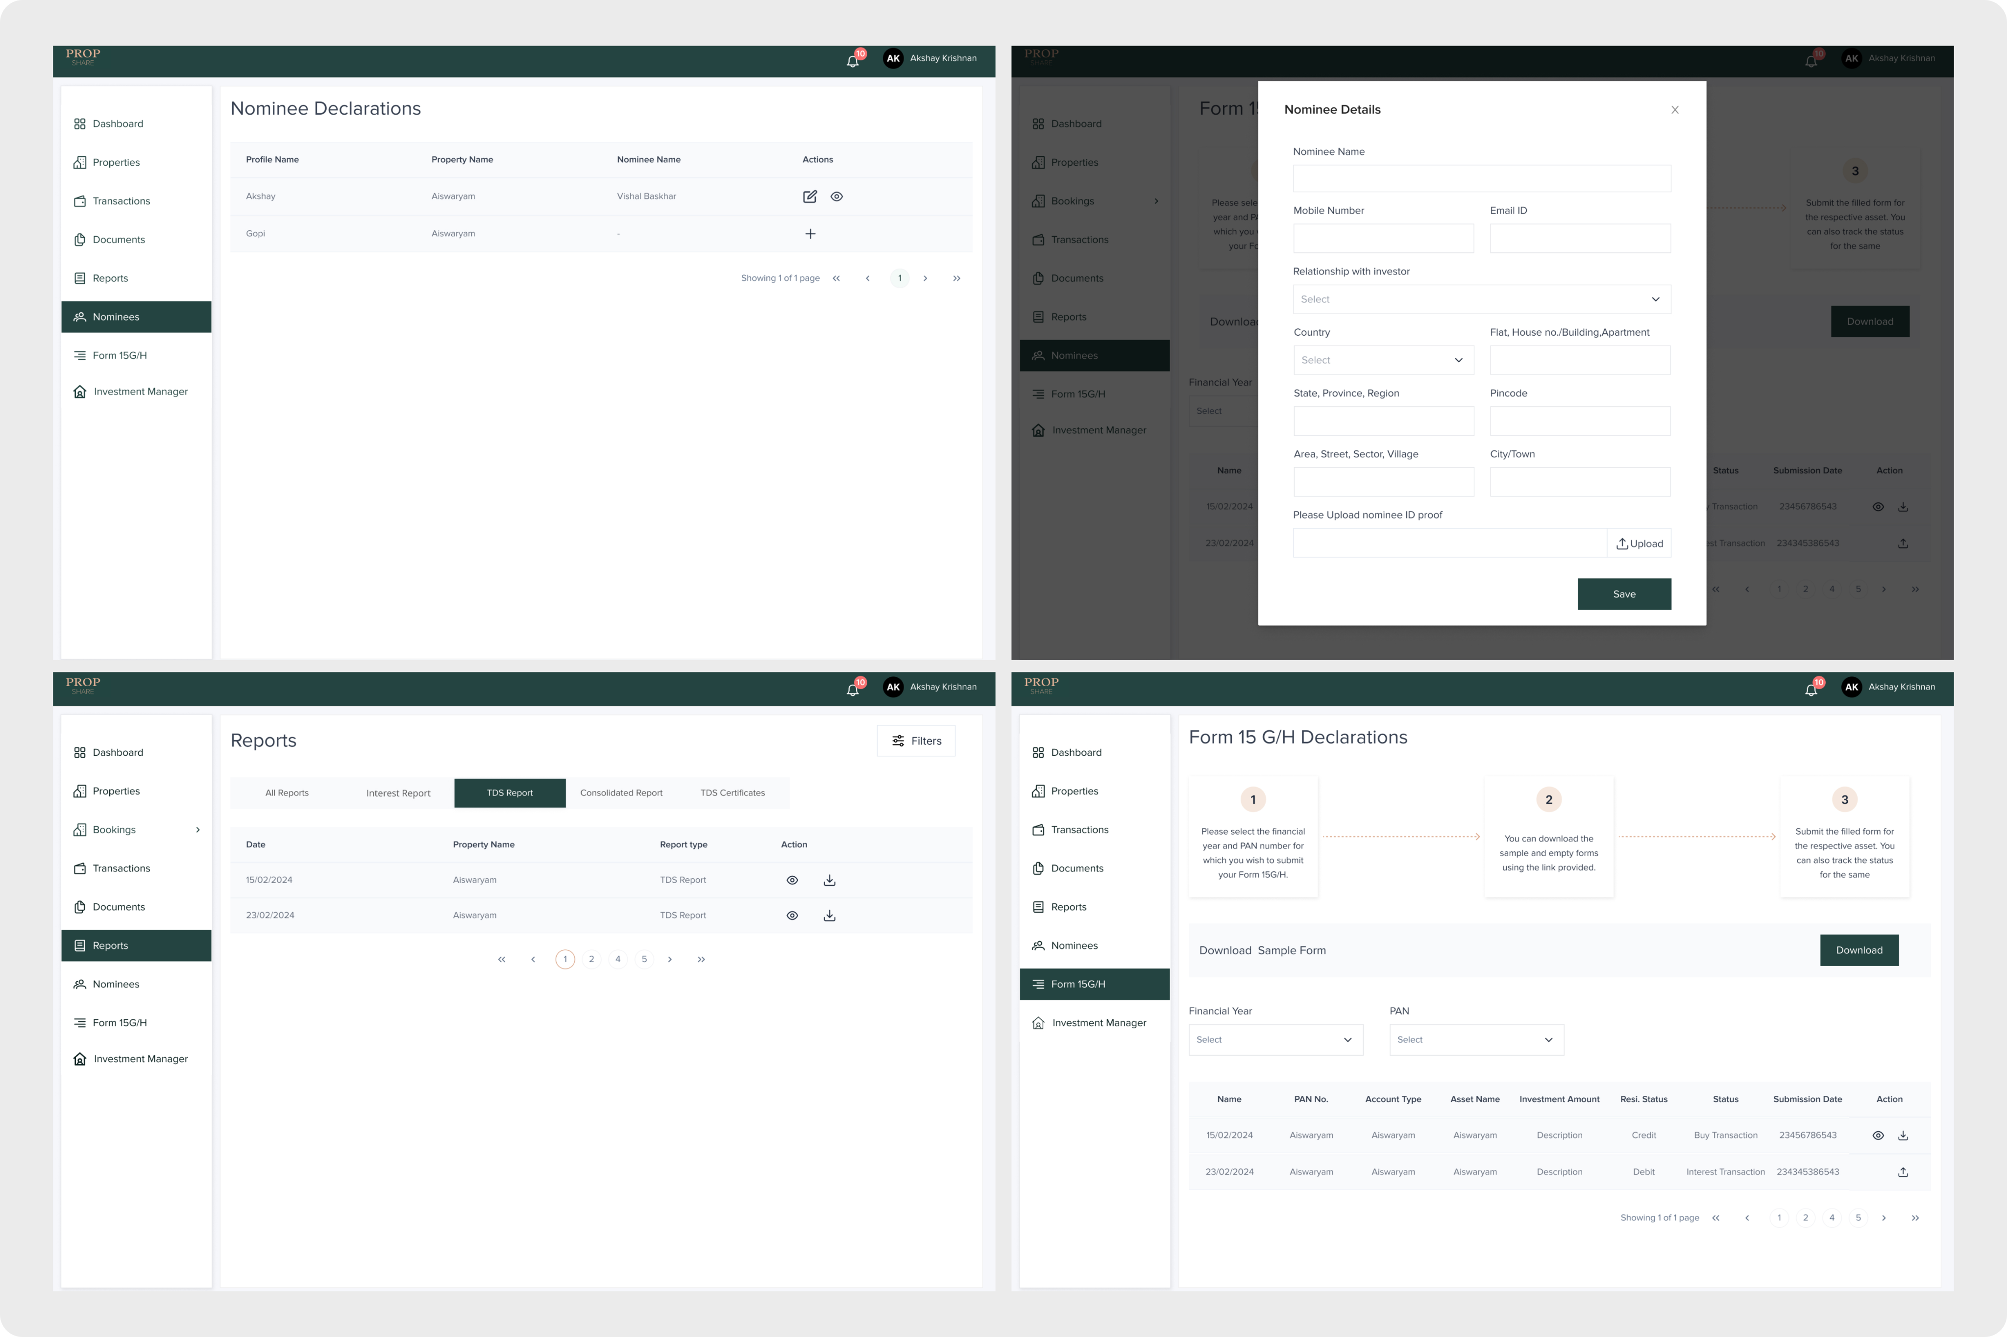Open Filters on the Reports page
Screen dimensions: 2007x1337
pos(916,740)
